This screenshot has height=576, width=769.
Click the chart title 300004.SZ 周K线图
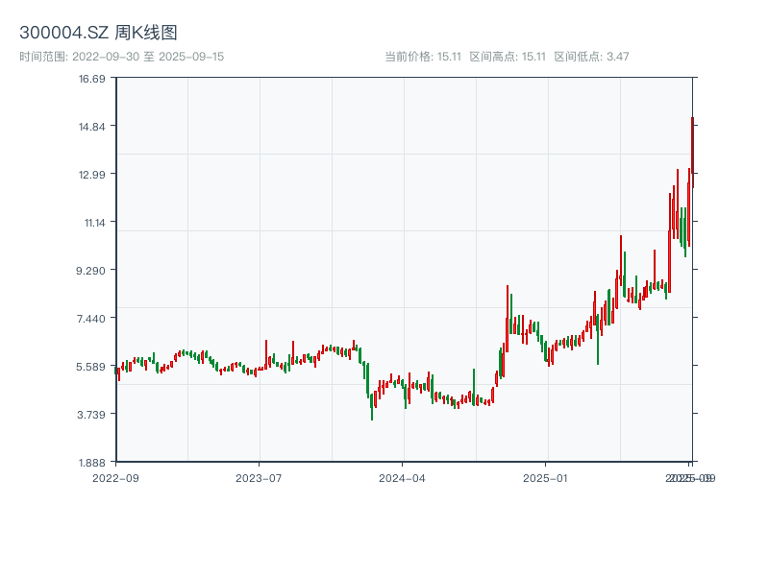[98, 33]
